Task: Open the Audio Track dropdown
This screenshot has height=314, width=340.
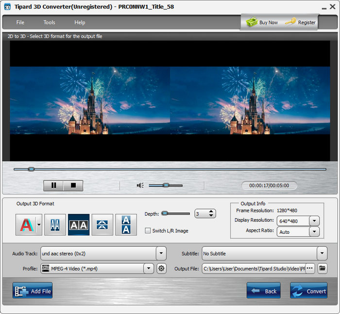Action: tap(161, 254)
